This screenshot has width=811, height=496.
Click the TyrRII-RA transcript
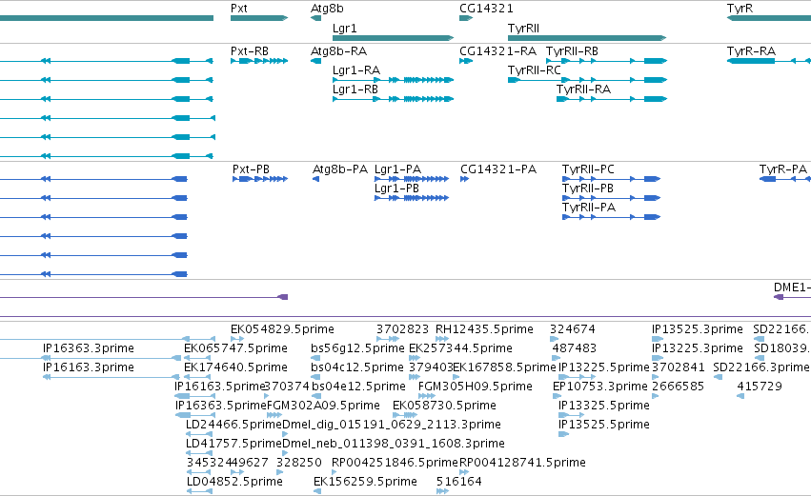tap(612, 99)
